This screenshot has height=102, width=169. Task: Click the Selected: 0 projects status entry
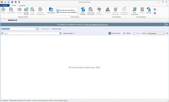pyautogui.click(x=20, y=100)
